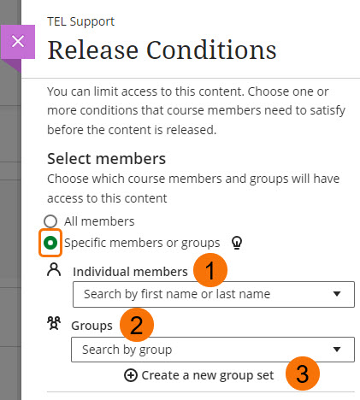Click the dimmed gray background strip
Image resolution: width=360 pixels, height=400 pixels.
[x=10, y=228]
